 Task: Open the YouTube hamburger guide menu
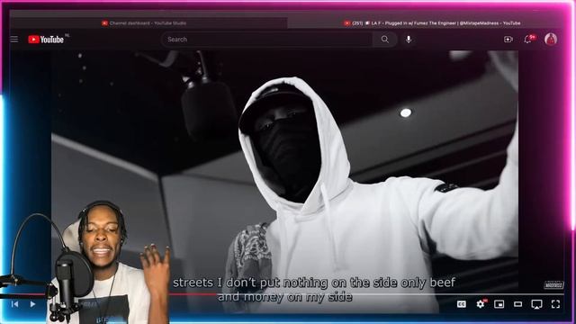coord(14,40)
